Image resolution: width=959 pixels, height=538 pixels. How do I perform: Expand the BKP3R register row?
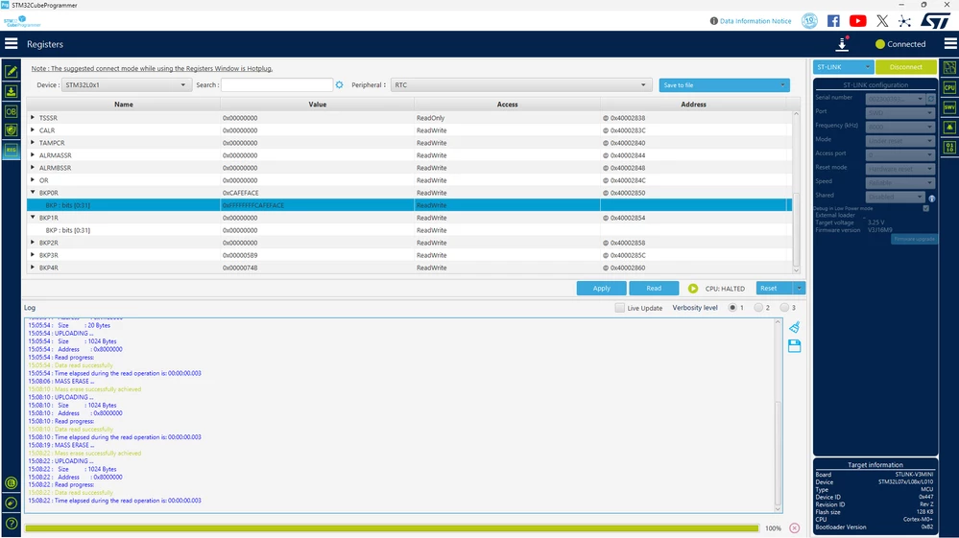pyautogui.click(x=33, y=255)
